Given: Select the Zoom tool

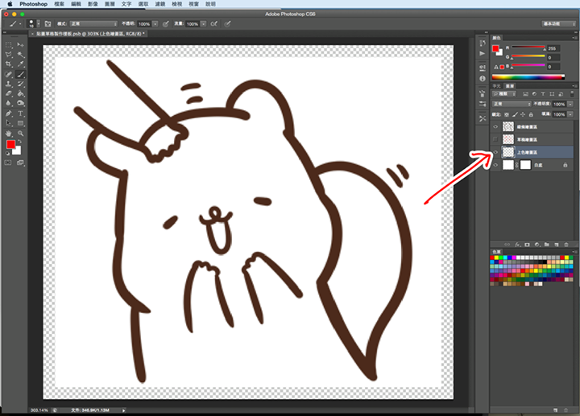Looking at the screenshot, I should click(x=21, y=133).
